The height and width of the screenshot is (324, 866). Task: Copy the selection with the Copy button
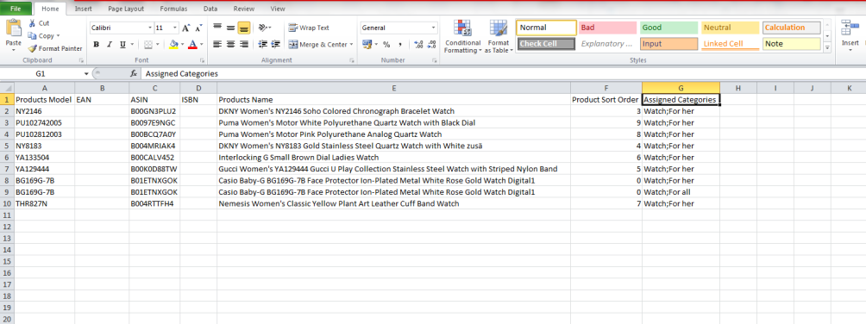point(42,36)
